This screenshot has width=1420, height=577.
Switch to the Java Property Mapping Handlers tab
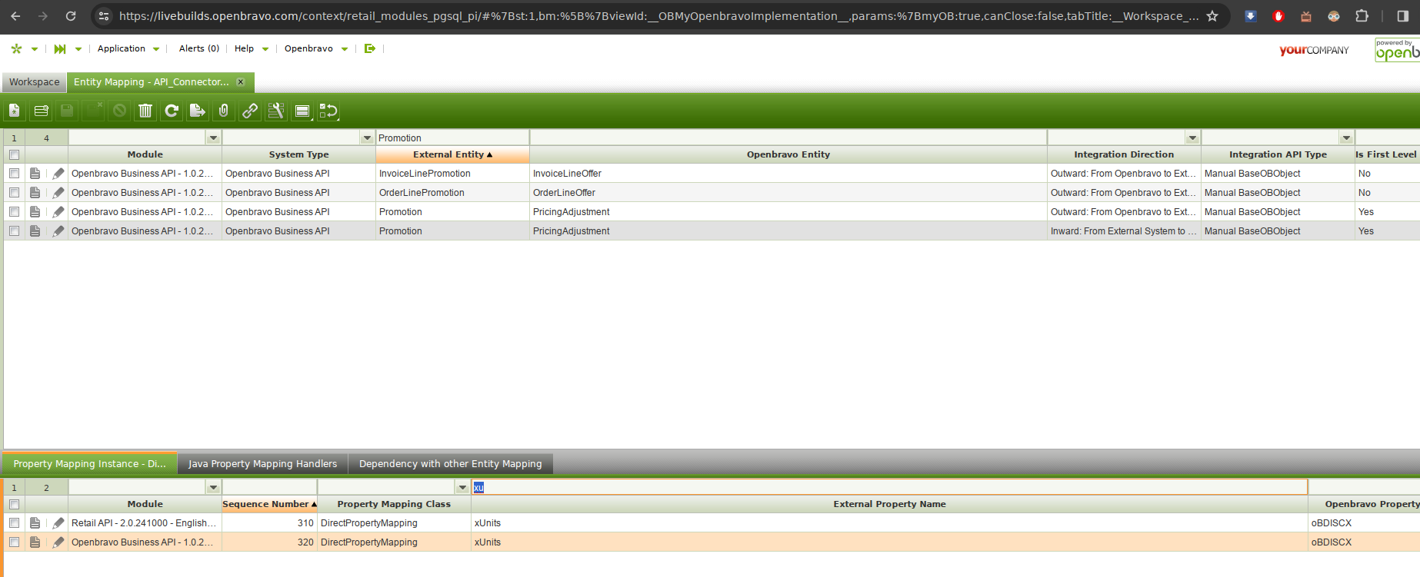pos(262,464)
